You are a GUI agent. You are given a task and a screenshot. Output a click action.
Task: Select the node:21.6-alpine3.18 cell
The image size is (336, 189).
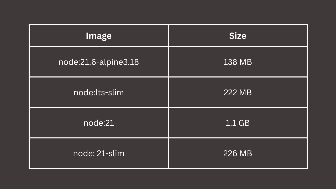coord(99,62)
